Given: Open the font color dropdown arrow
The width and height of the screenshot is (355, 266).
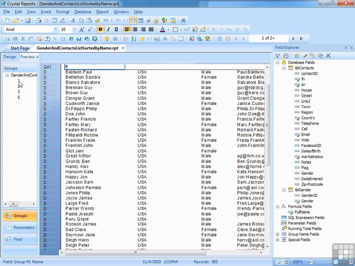Looking at the screenshot, I should click(x=169, y=30).
